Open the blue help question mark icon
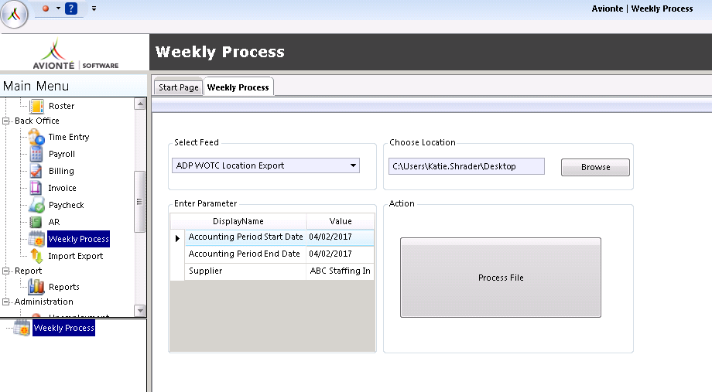Screen dimensions: 712x392 71,9
